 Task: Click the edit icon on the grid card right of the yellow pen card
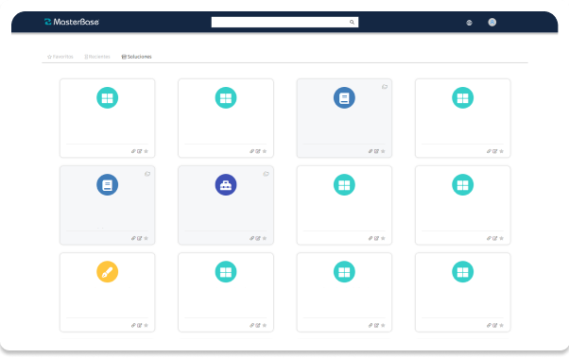coord(258,325)
